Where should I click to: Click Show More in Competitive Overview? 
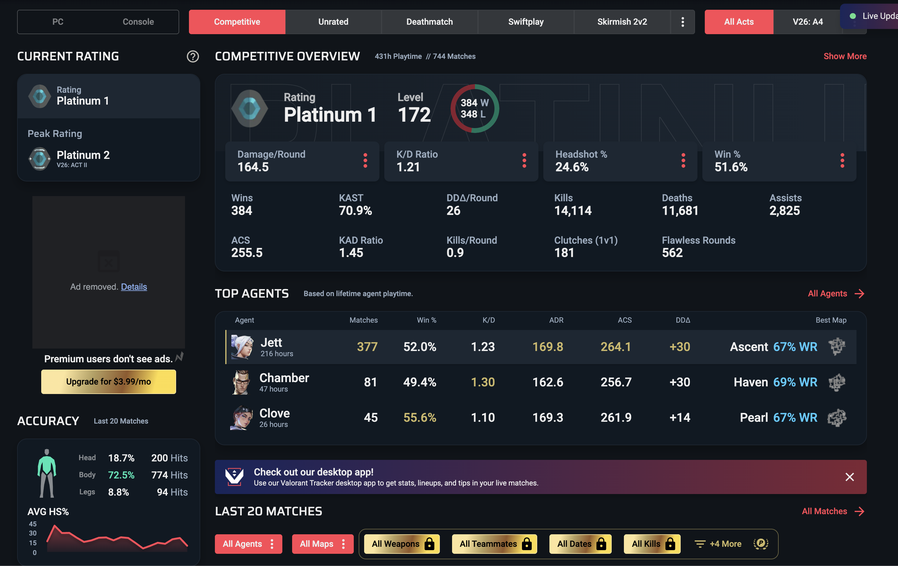(x=845, y=56)
